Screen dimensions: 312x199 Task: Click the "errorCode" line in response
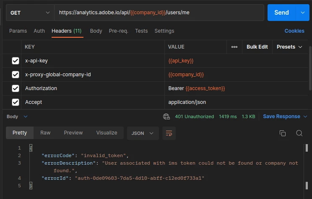85,155
